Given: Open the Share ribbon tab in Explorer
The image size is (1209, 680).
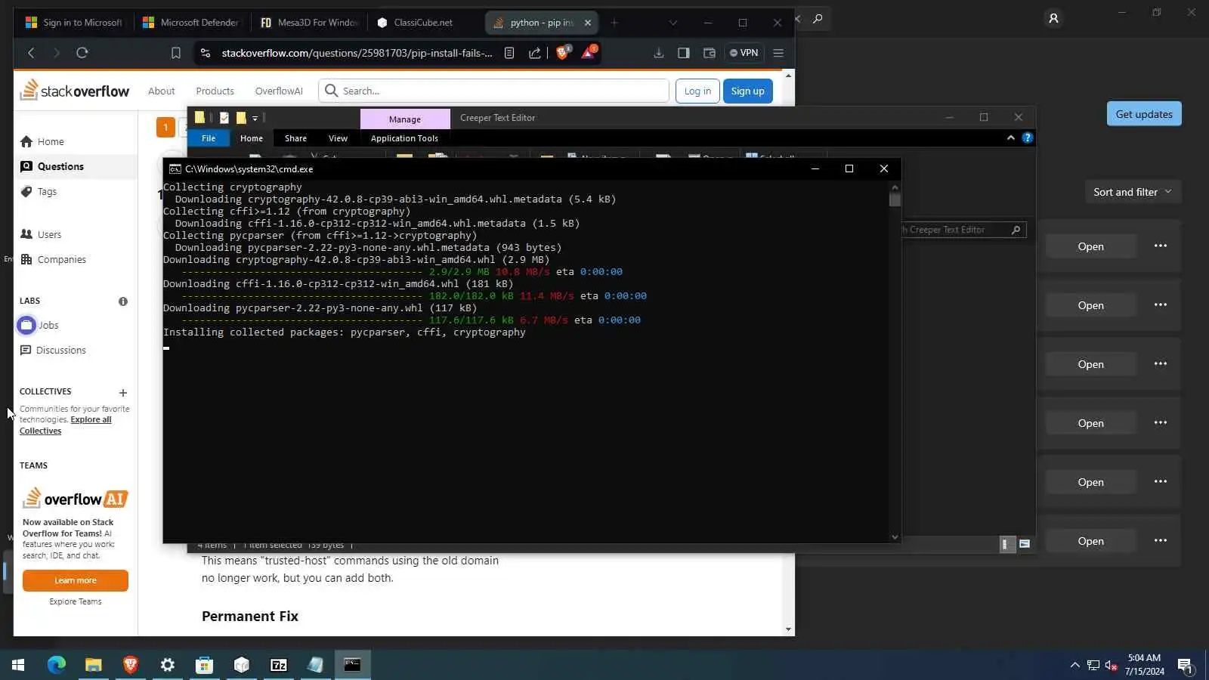Looking at the screenshot, I should [x=295, y=138].
